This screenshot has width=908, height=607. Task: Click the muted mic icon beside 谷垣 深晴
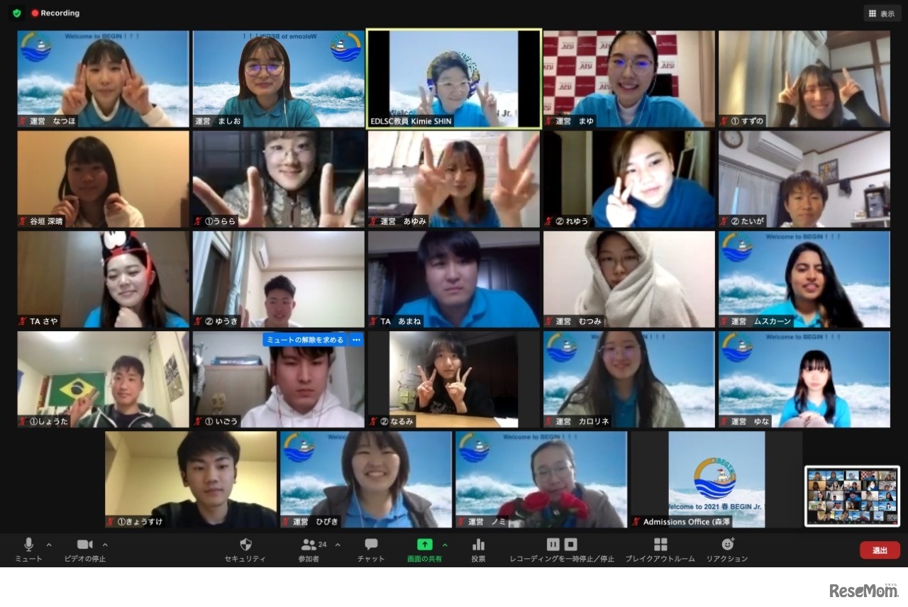(23, 221)
